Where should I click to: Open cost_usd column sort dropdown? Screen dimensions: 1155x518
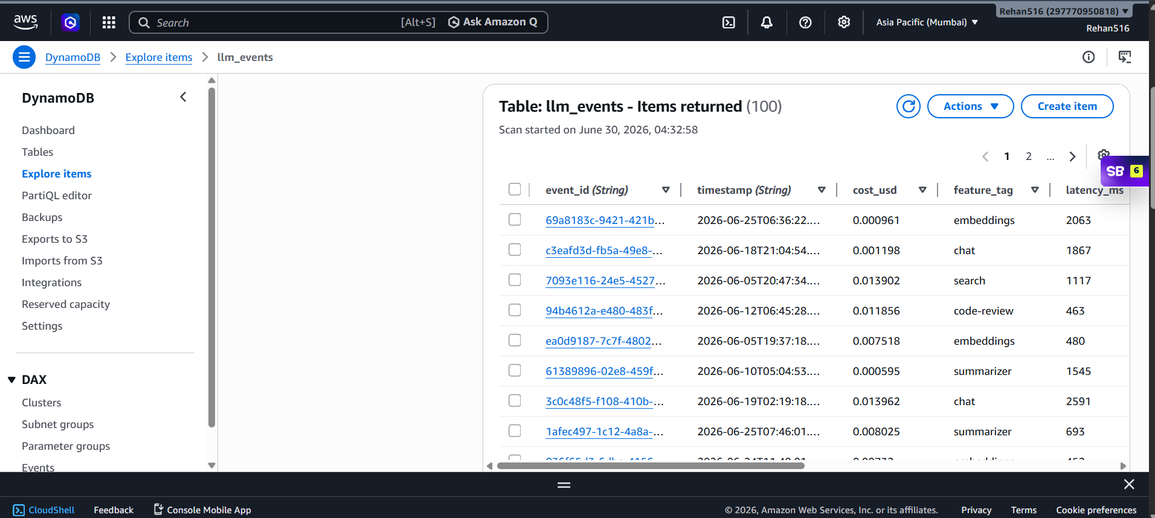click(x=922, y=190)
